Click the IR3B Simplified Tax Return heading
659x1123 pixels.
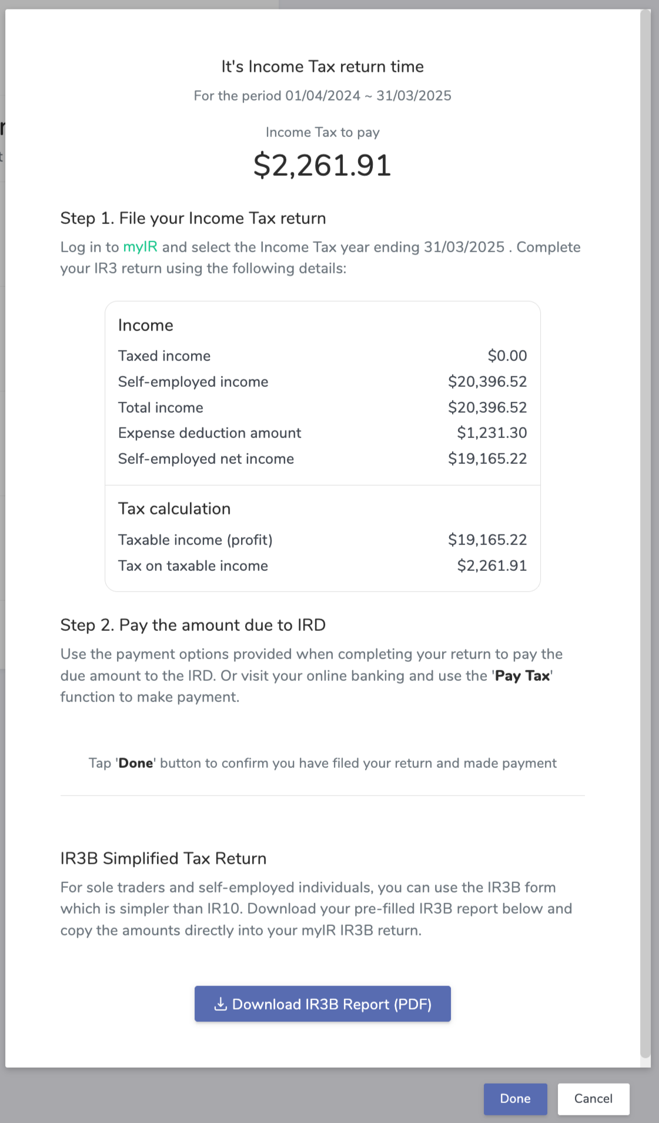163,858
